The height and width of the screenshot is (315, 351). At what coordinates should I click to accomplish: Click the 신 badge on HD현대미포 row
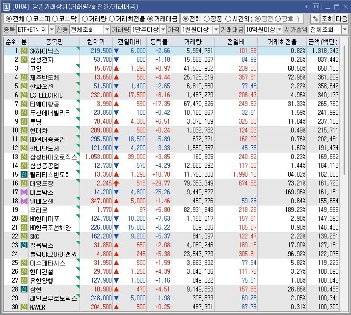(x=24, y=218)
